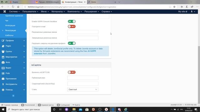Click the Pages icon

click(3, 46)
